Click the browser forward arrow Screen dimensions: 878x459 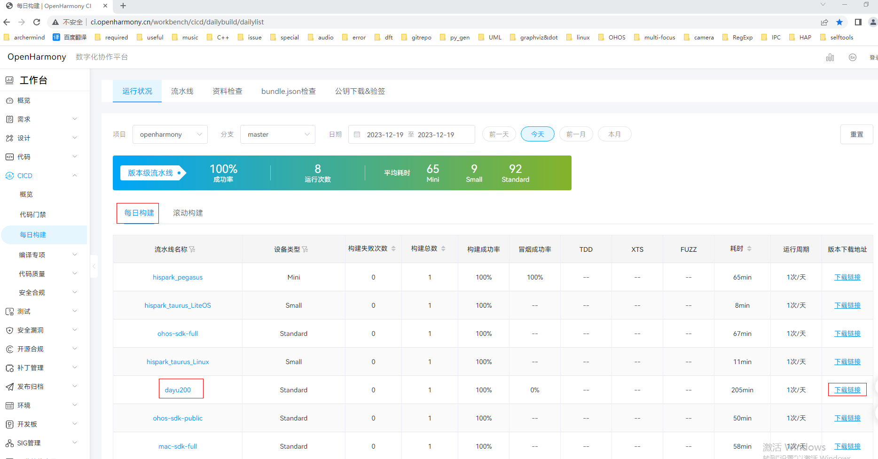pos(22,22)
